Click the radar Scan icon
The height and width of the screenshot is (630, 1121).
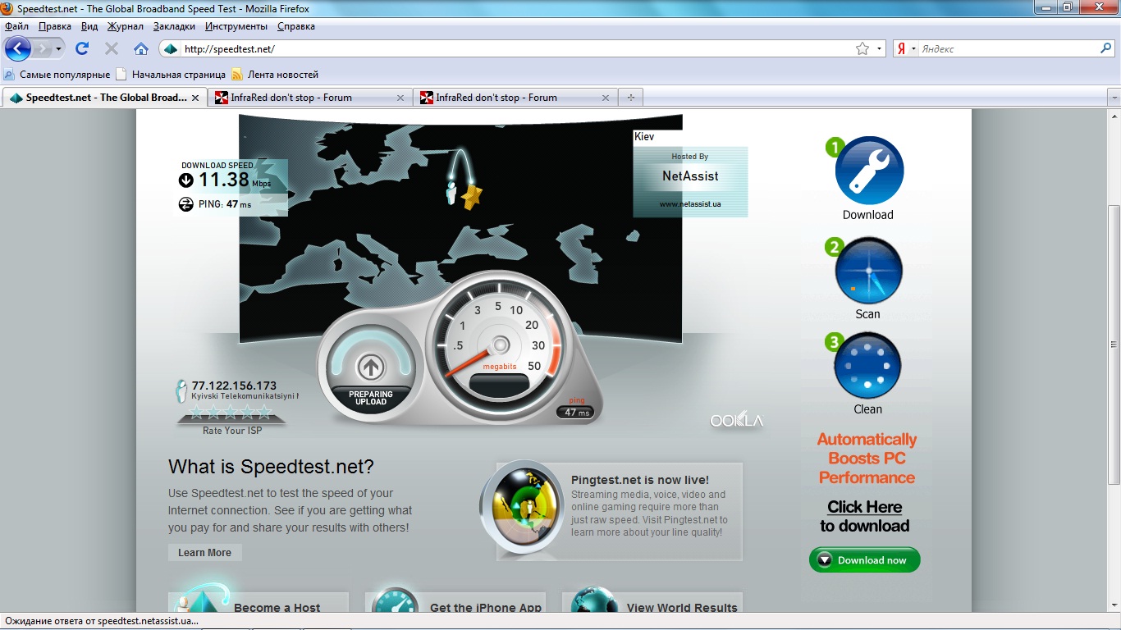coord(868,271)
